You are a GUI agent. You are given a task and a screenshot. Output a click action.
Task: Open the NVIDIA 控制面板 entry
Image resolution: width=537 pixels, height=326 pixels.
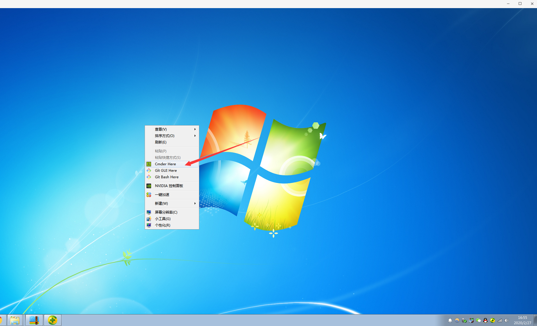pyautogui.click(x=172, y=186)
